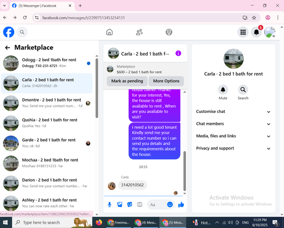Click the Facebook search magnifier icon
Image resolution: width=284 pixels, height=228 pixels.
(x=22, y=32)
